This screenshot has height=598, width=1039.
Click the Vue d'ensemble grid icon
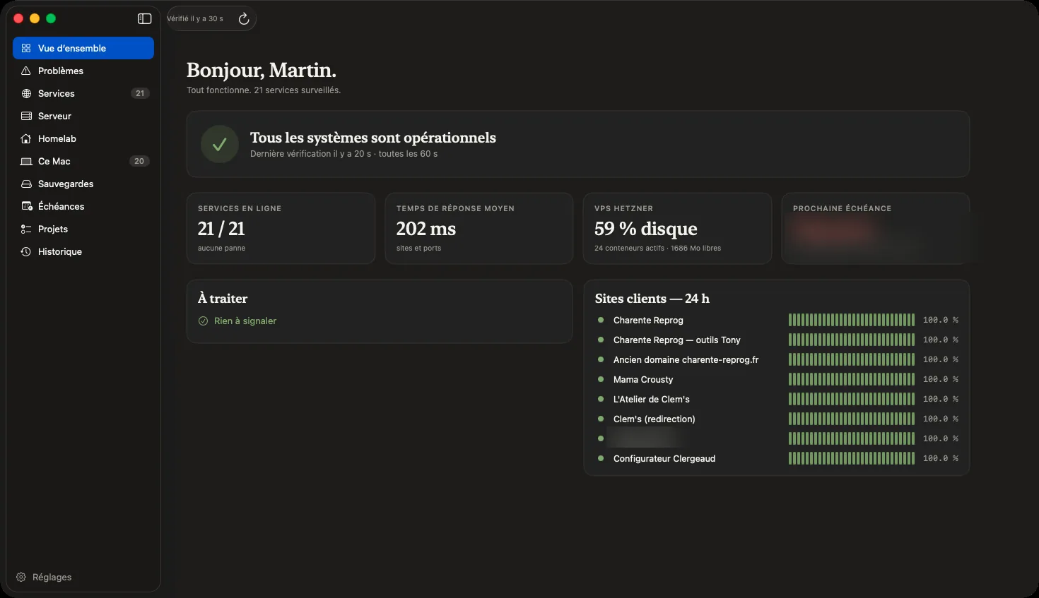pyautogui.click(x=26, y=48)
